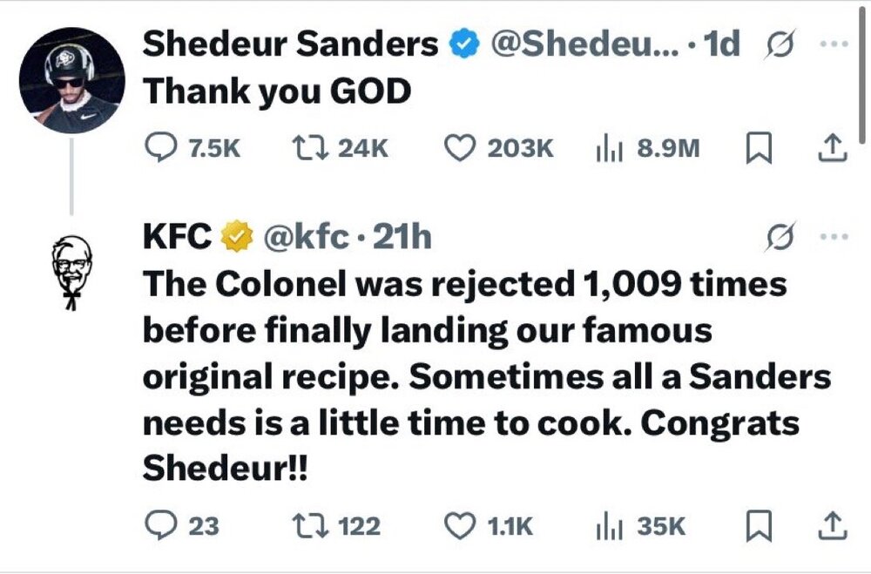Image resolution: width=871 pixels, height=574 pixels.
Task: Open more options on Shedeur's tweet
Action: click(x=833, y=44)
